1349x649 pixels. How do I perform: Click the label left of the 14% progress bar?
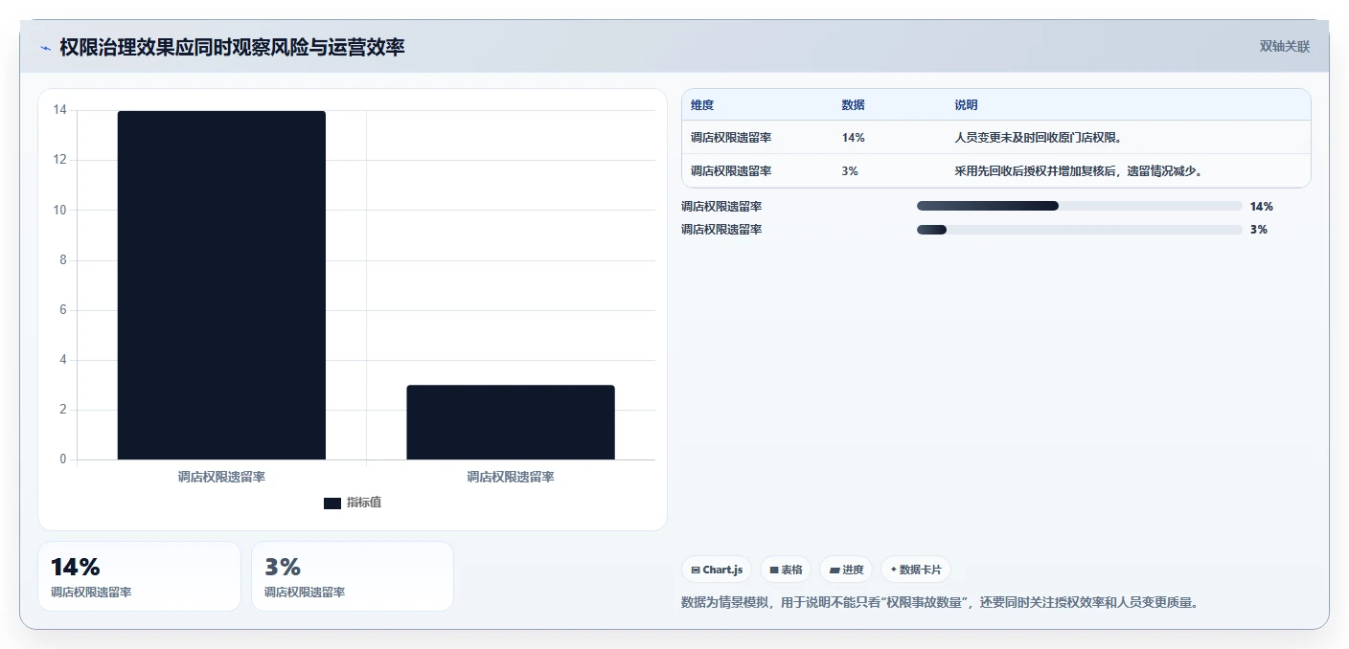tap(721, 206)
